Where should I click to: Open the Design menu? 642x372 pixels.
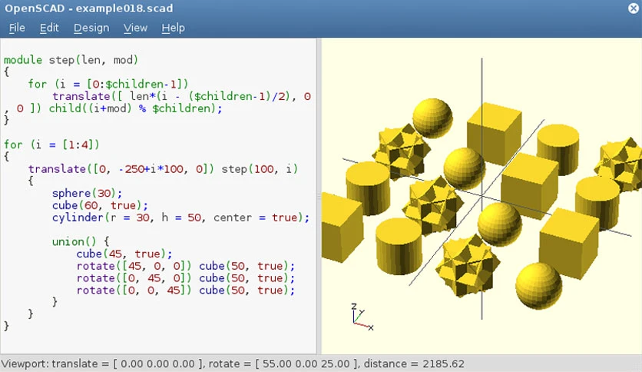[x=91, y=28]
